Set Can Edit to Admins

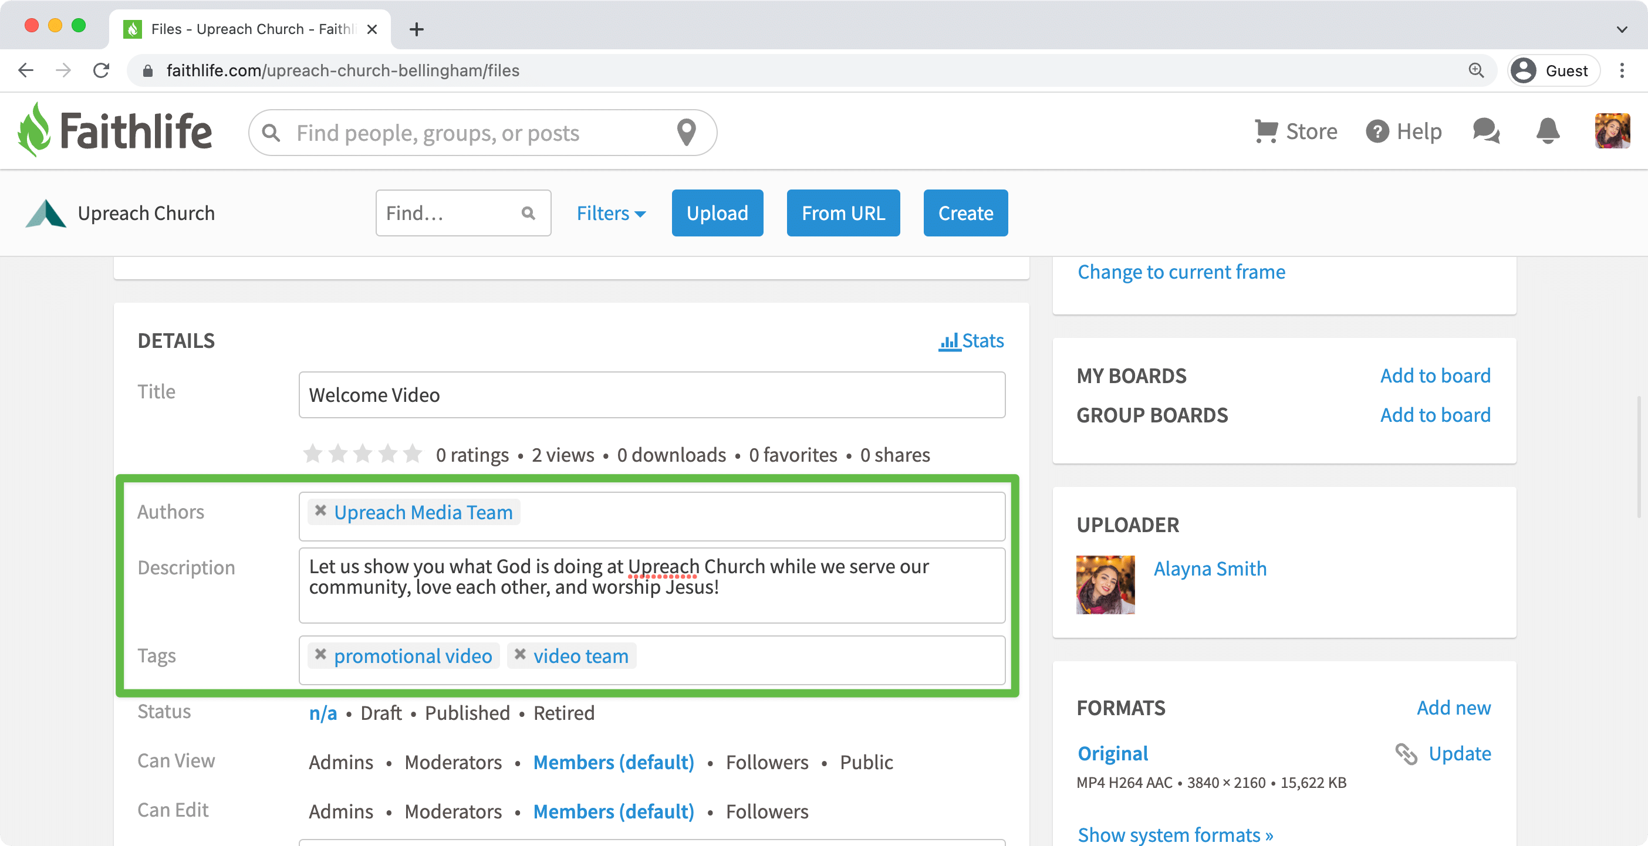[341, 811]
